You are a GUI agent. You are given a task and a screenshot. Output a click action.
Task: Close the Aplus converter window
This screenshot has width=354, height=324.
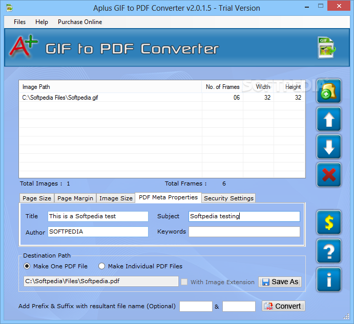click(x=339, y=6)
